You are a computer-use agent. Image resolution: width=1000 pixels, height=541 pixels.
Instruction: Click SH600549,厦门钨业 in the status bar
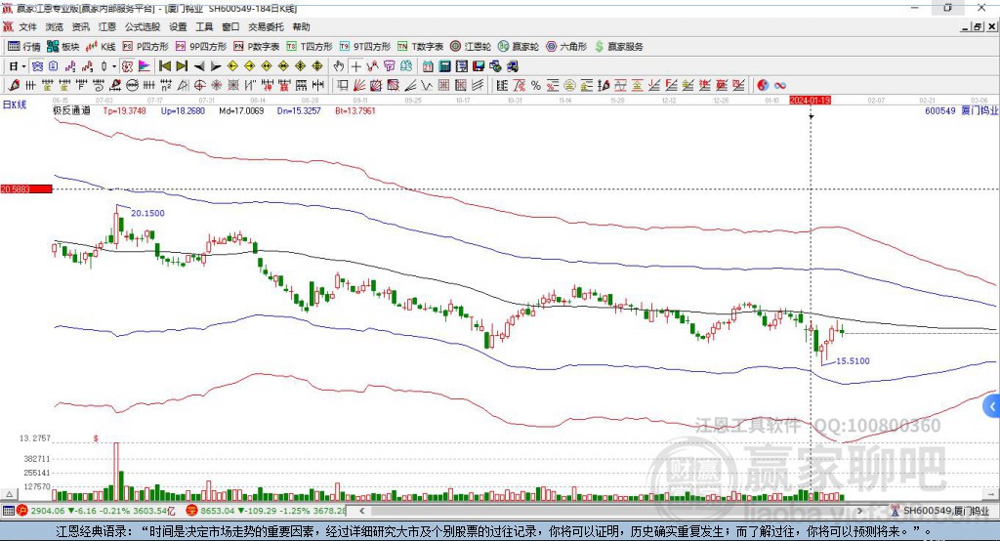point(946,511)
